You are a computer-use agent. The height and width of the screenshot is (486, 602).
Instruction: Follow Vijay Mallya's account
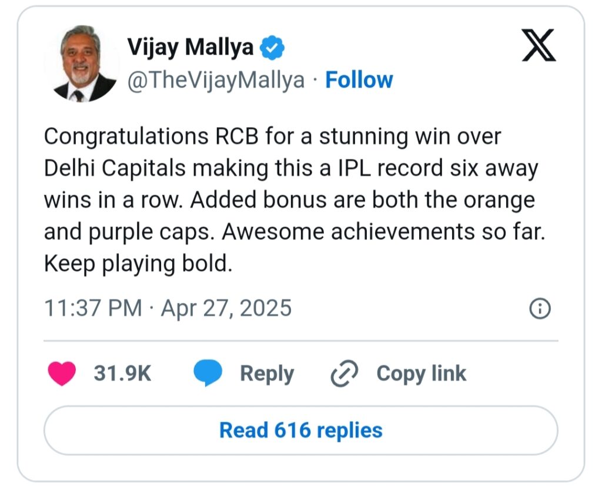click(359, 80)
